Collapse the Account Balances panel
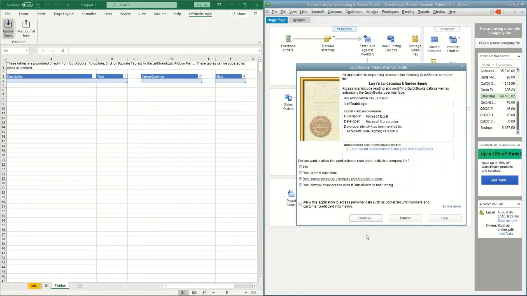This screenshot has width=527, height=296. pyautogui.click(x=518, y=56)
